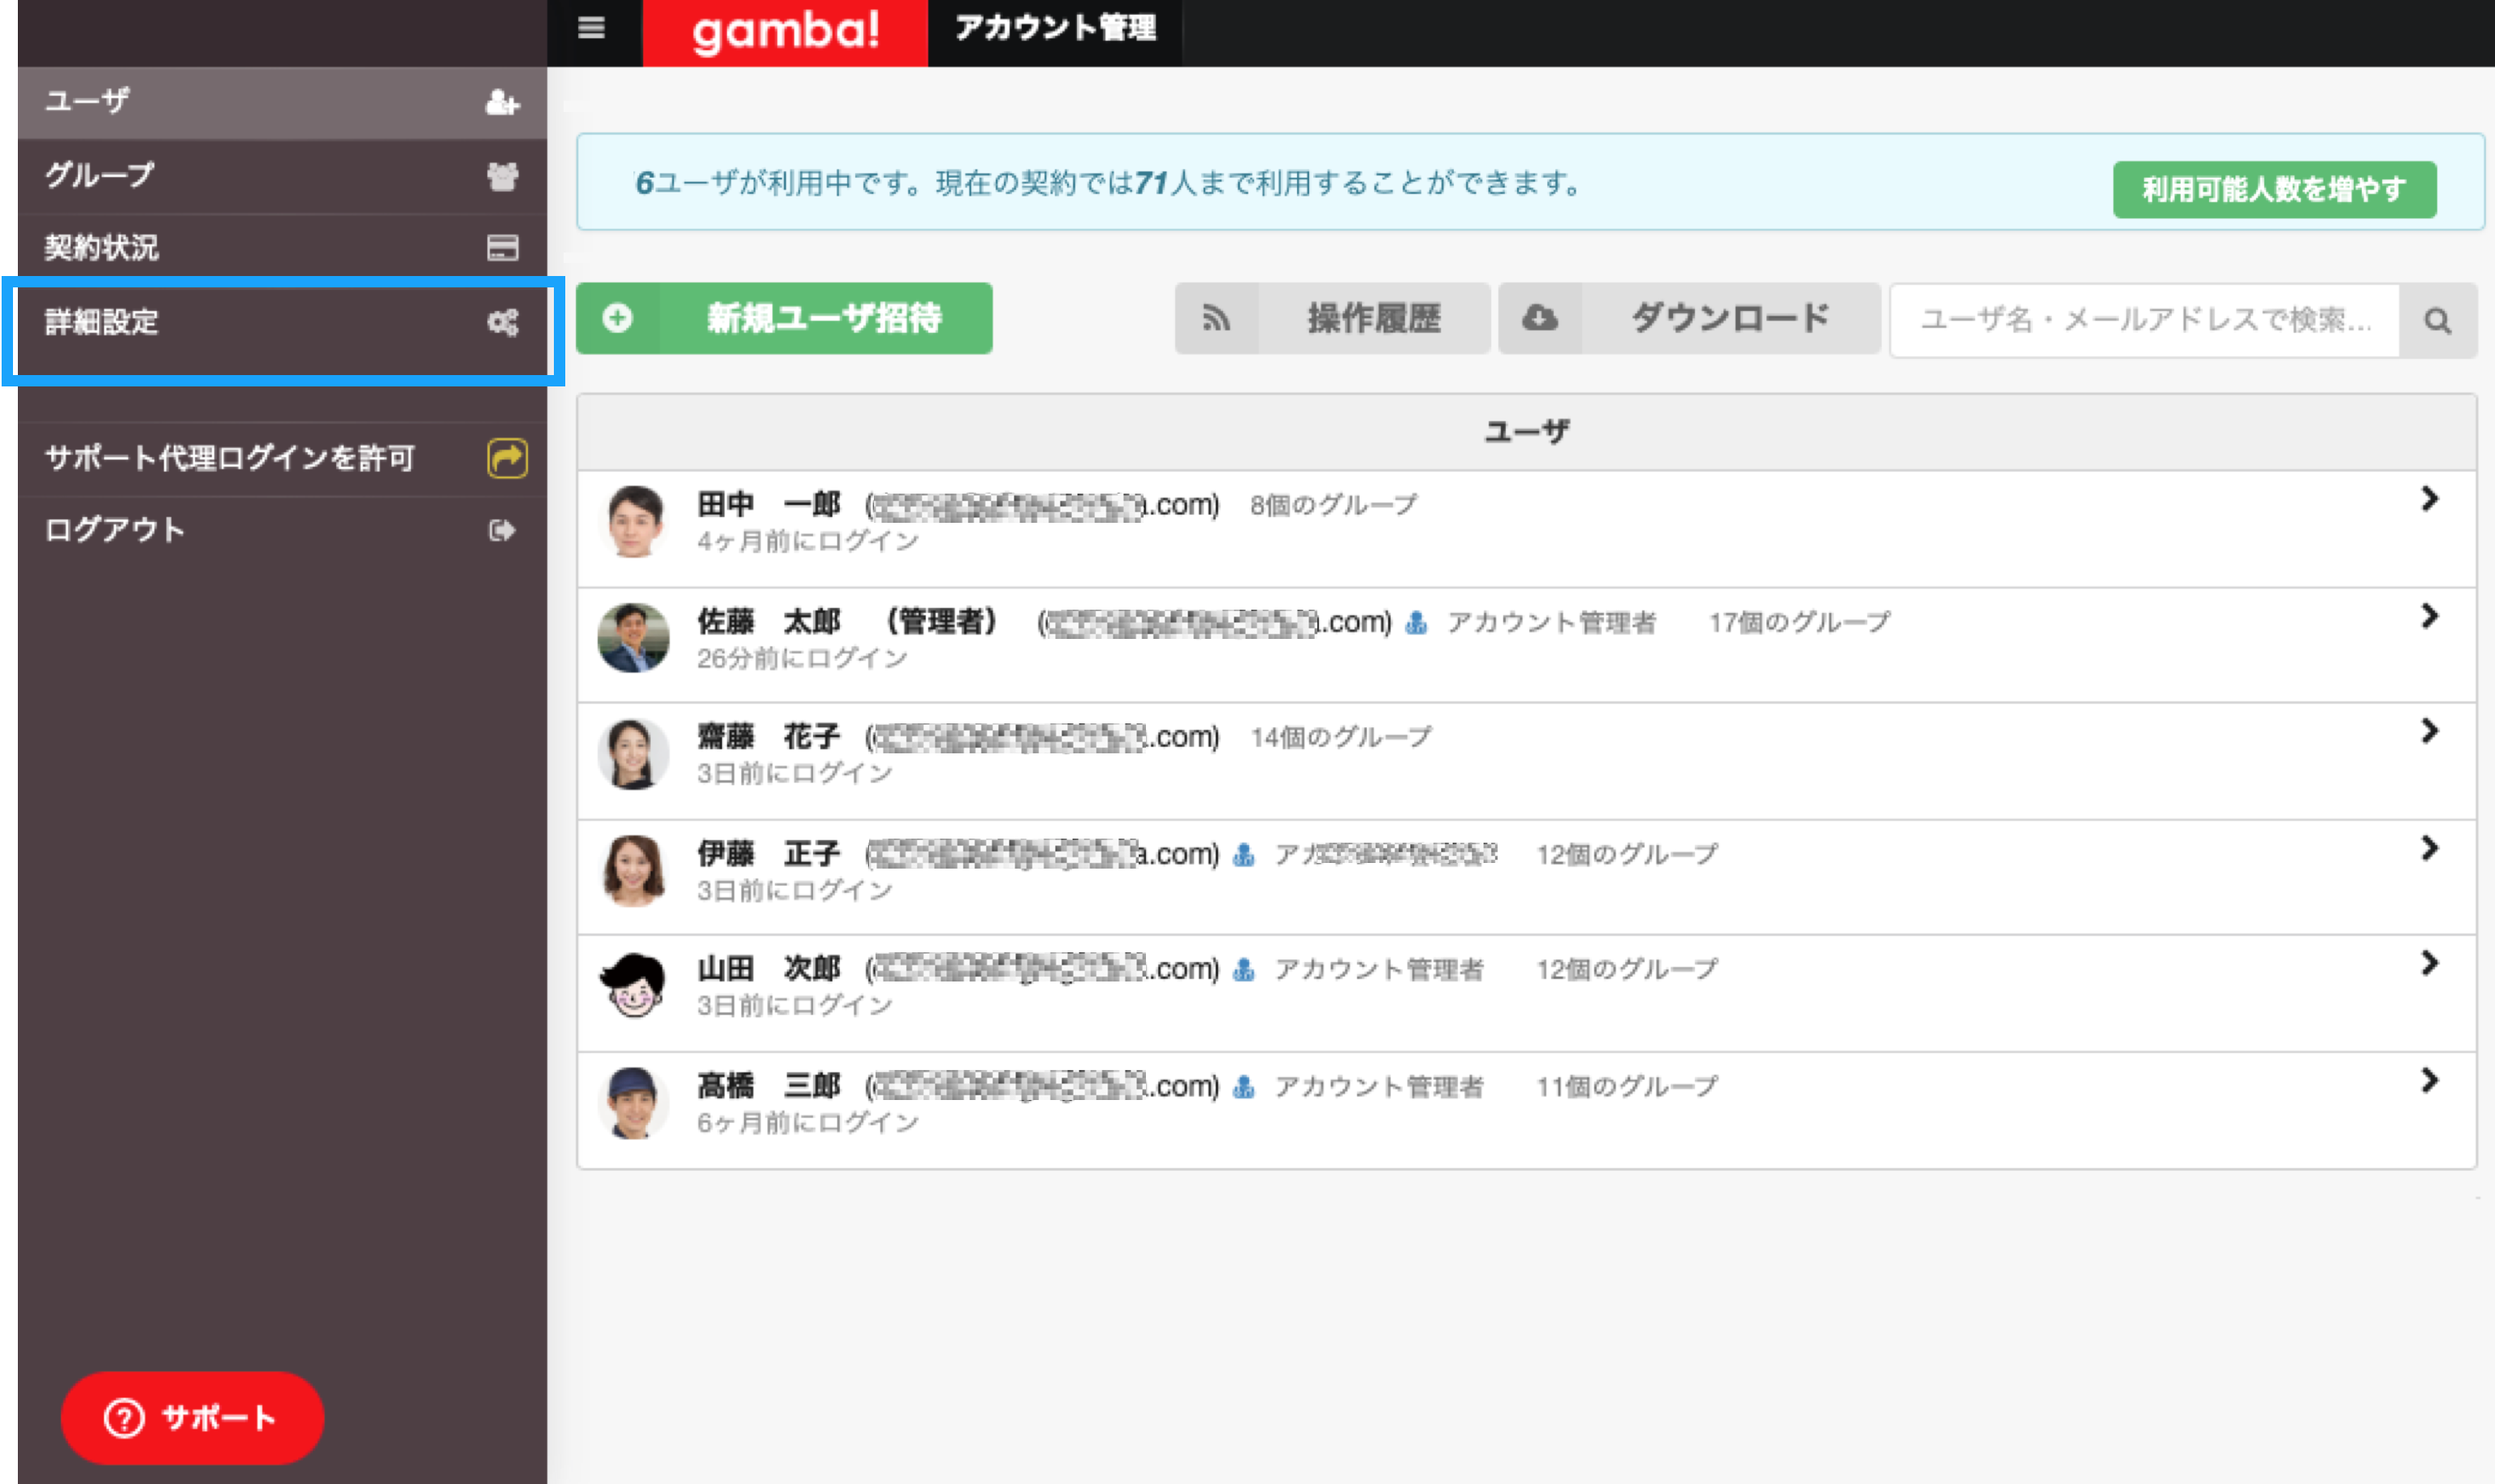Click the cloud download icon

coord(1540,318)
